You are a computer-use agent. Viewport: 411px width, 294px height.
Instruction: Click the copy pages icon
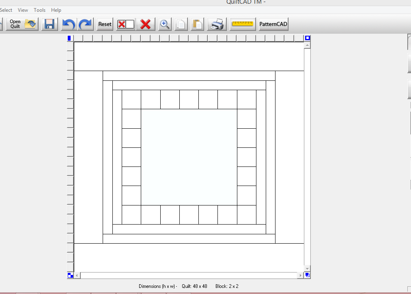coord(181,24)
